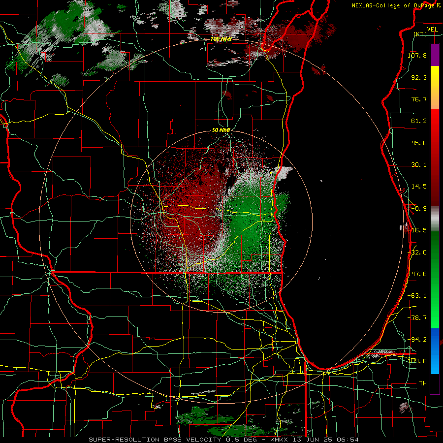Pick the gray near-zero color bar segment
The width and height of the screenshot is (443, 443).
tap(435, 219)
